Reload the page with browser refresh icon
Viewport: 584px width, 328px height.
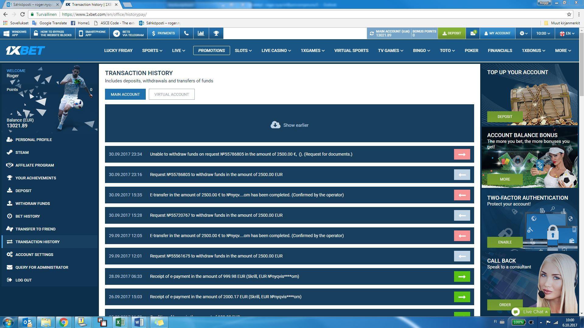click(x=22, y=14)
